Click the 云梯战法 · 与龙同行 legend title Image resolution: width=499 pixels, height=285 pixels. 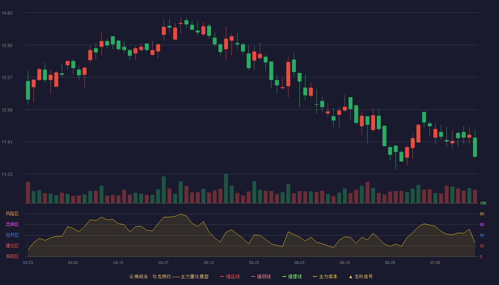click(150, 276)
